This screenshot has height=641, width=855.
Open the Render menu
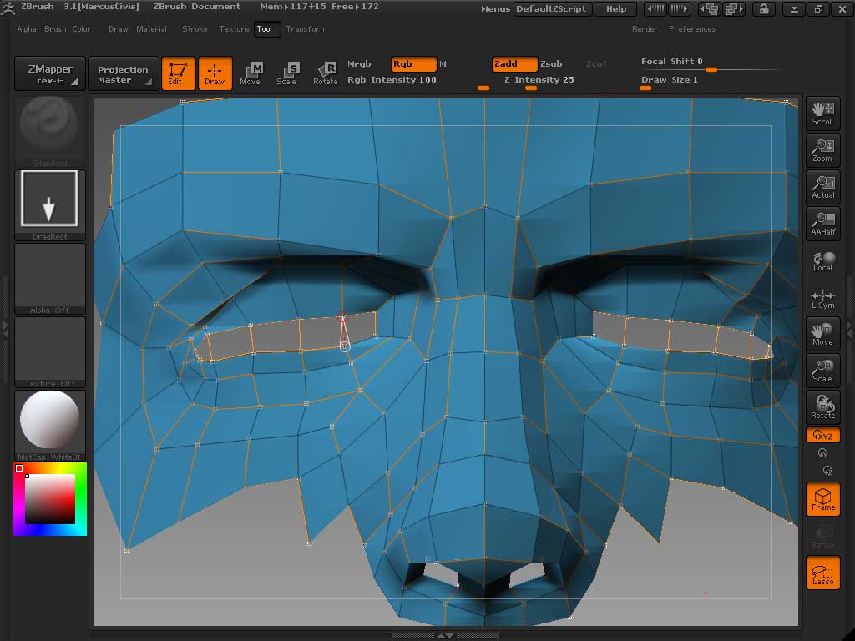(x=645, y=29)
